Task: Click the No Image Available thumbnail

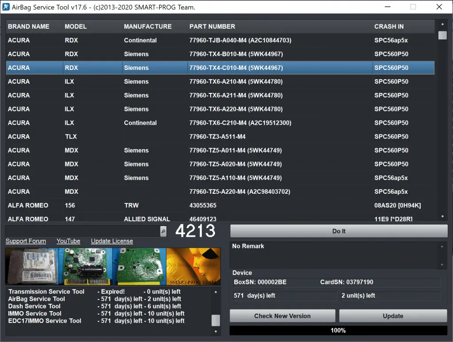Action: coord(193,266)
